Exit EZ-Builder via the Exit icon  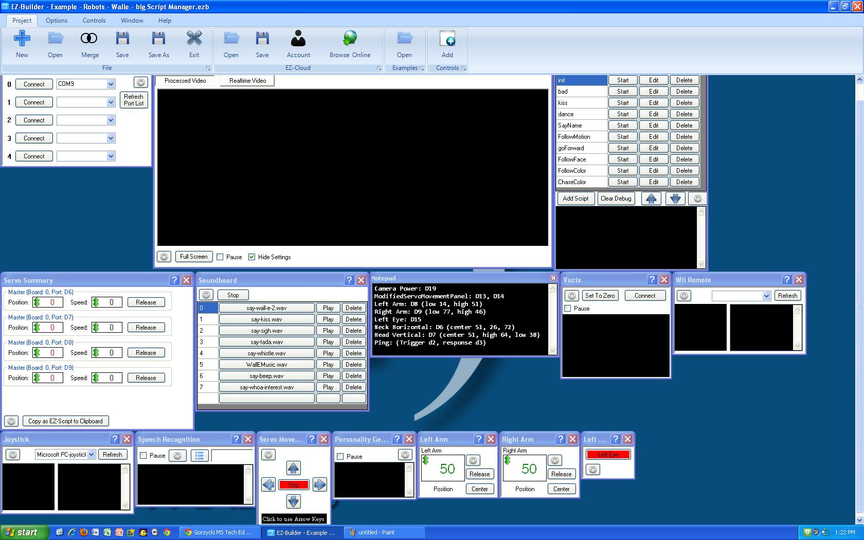pos(194,44)
